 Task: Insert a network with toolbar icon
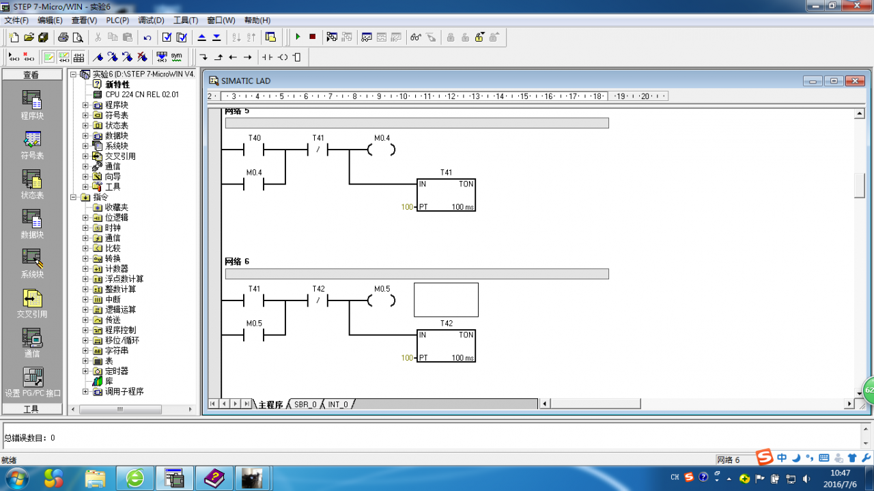coord(14,57)
